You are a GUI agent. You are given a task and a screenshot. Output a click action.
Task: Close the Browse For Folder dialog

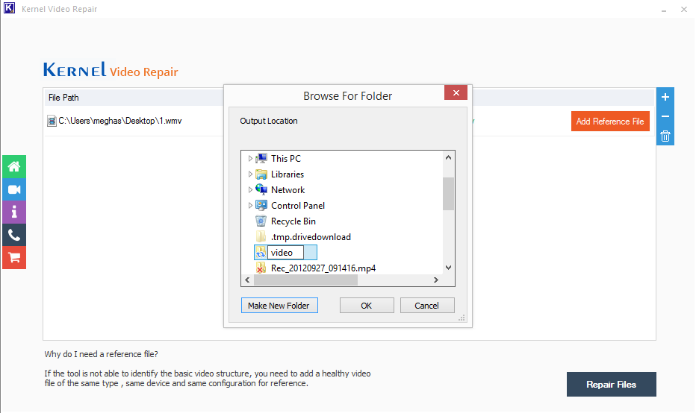click(x=456, y=92)
